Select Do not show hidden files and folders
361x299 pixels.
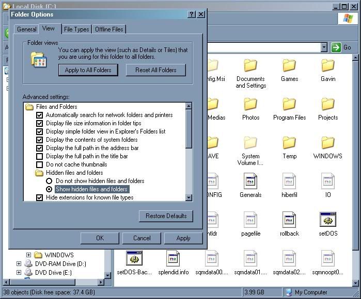pyautogui.click(x=49, y=181)
